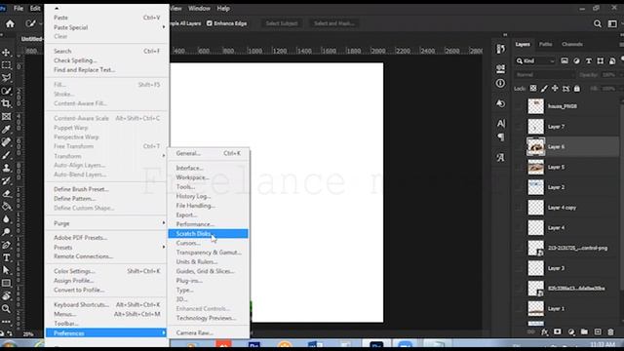Select the Crop tool
Image resolution: width=624 pixels, height=351 pixels.
[x=7, y=104]
